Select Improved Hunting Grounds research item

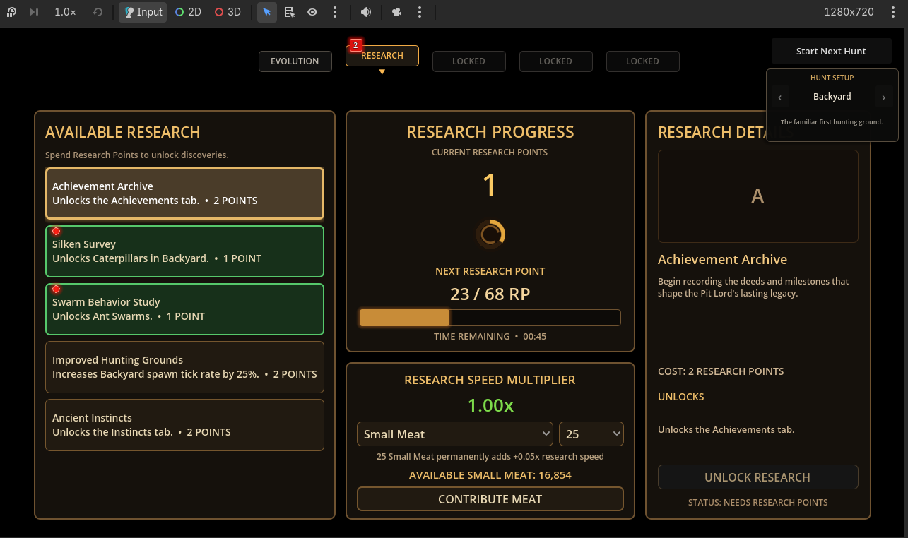coord(184,367)
